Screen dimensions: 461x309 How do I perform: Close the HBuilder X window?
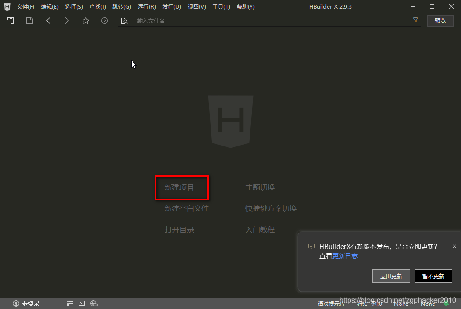(451, 6)
